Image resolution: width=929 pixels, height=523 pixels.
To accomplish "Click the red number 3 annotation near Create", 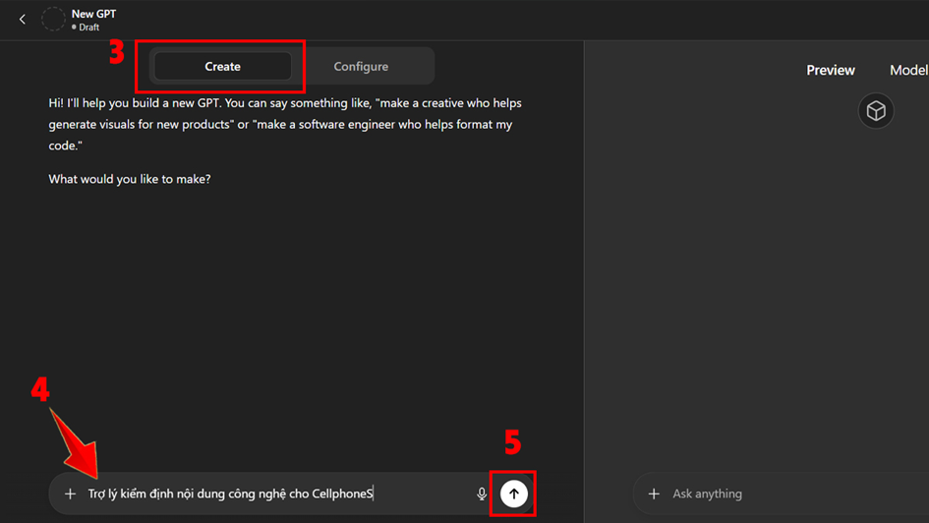I will pyautogui.click(x=116, y=53).
